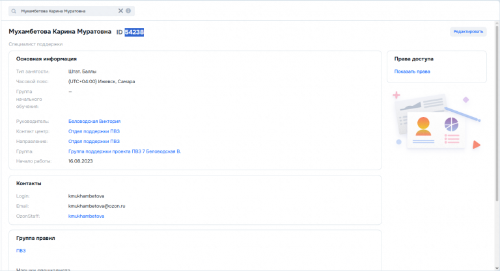Open Направление link Отдел поддержки ПВЗ
This screenshot has height=271, width=500.
point(94,142)
